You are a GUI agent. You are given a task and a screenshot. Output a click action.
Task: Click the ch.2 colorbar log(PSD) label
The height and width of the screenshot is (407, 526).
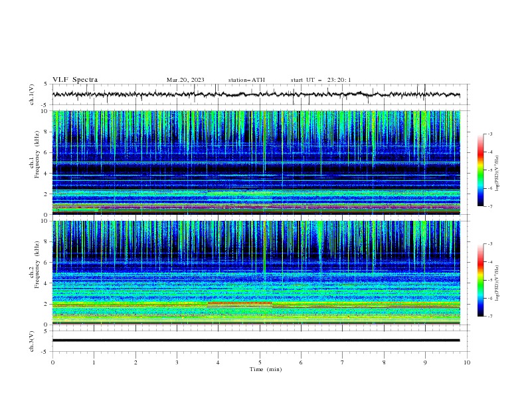coord(497,283)
